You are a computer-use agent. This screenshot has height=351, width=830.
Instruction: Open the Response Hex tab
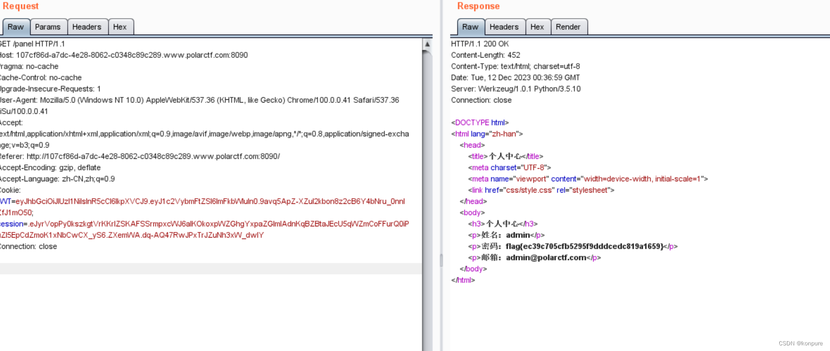[x=537, y=27]
